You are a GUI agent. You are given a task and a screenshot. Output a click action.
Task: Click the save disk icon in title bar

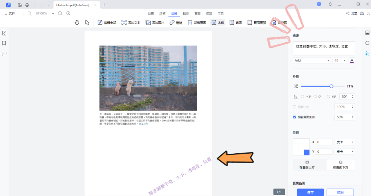coord(20,5)
